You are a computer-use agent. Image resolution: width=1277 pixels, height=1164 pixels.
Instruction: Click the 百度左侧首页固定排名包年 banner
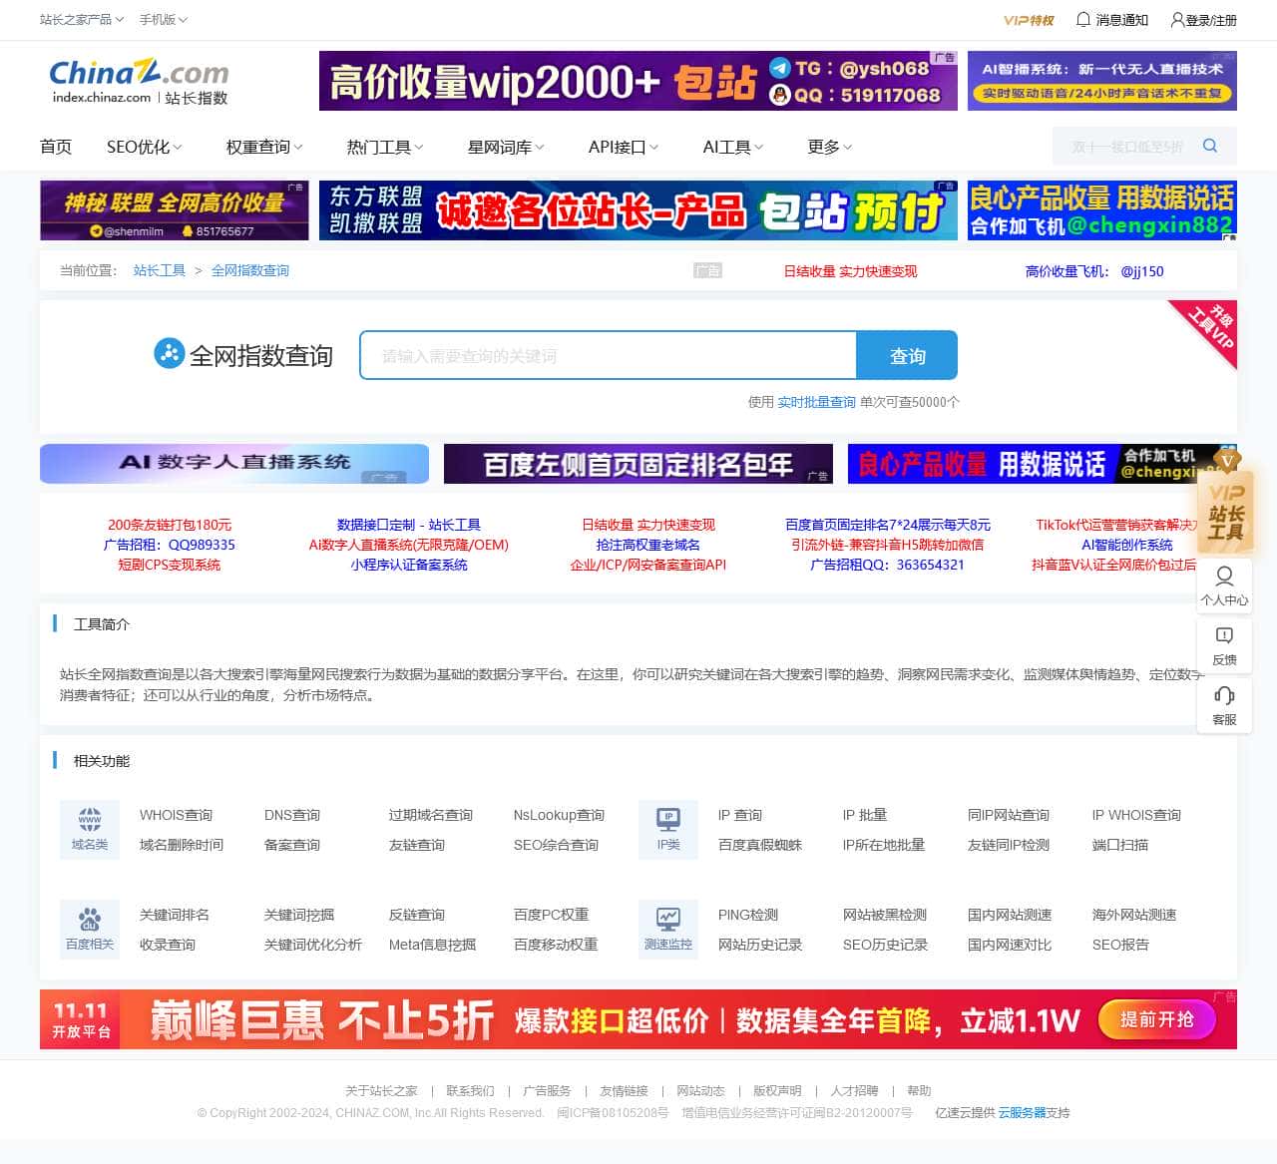click(x=638, y=464)
